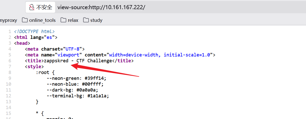This screenshot has width=306, height=119.
Task: Click the 不安全 security label
Action: 44,7
